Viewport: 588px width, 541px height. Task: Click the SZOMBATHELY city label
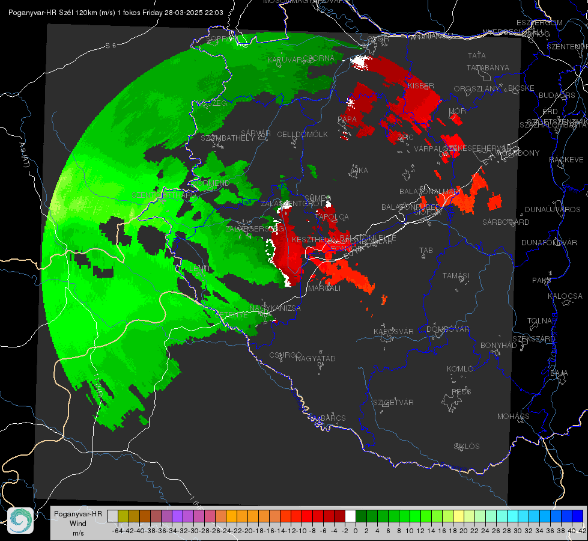pyautogui.click(x=227, y=138)
